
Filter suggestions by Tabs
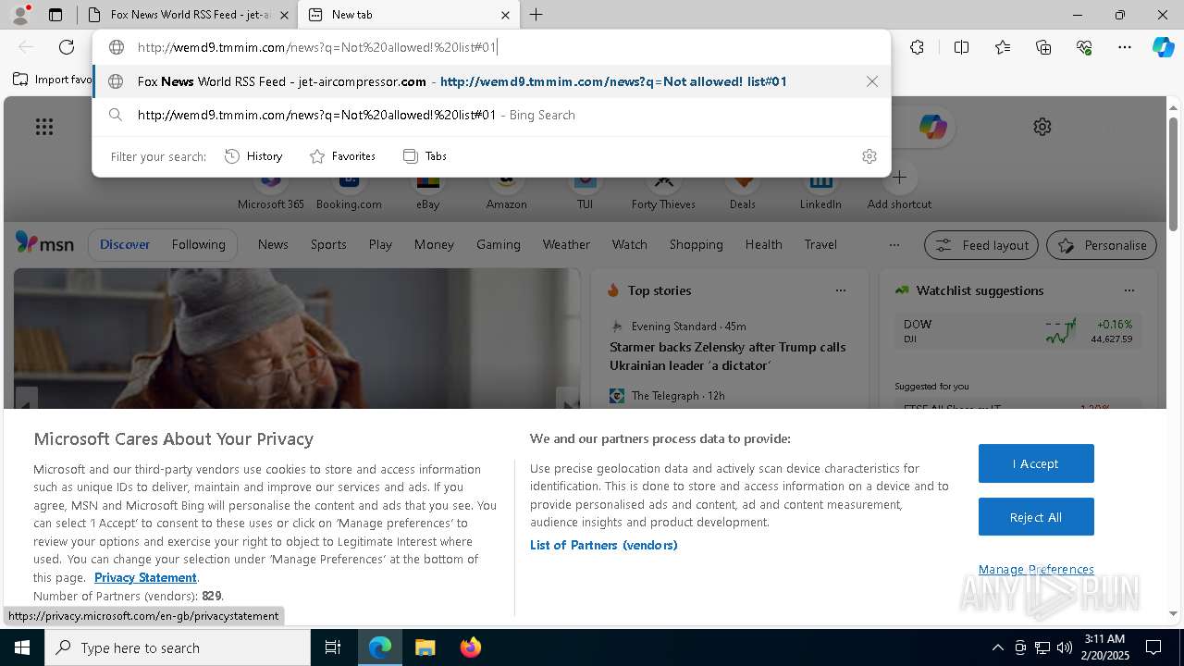pyautogui.click(x=425, y=156)
